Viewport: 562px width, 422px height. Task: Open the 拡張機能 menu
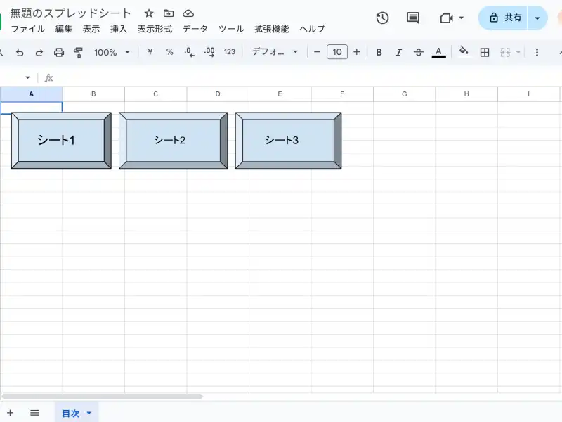[272, 29]
